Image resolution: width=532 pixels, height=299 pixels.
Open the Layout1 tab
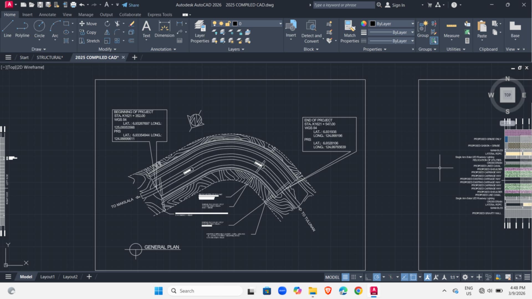(x=47, y=277)
